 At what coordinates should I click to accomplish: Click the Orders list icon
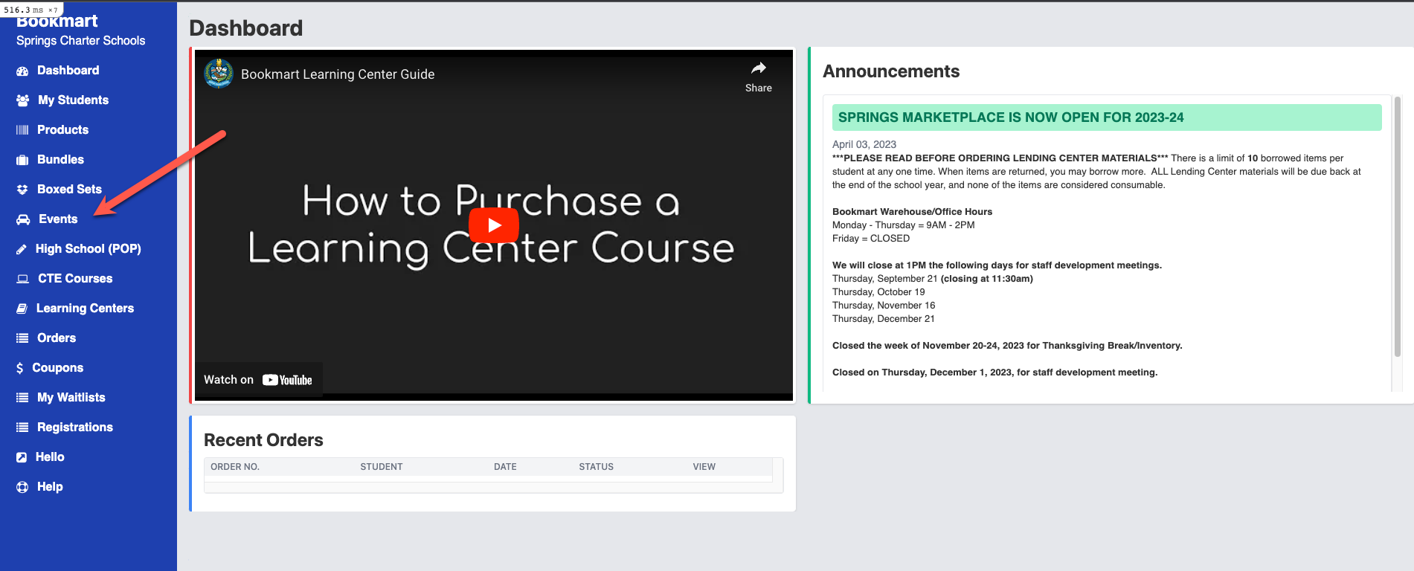tap(22, 338)
